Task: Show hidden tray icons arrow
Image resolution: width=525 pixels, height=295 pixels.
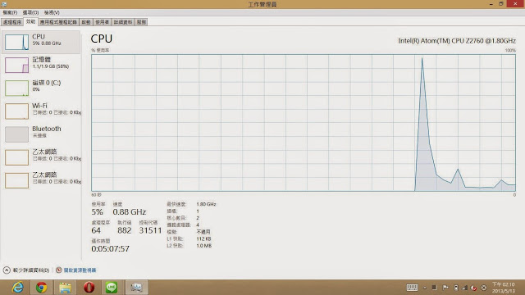Action: point(425,288)
